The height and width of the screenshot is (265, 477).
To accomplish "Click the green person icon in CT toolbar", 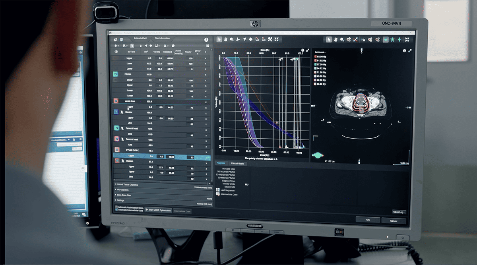I will [400, 40].
